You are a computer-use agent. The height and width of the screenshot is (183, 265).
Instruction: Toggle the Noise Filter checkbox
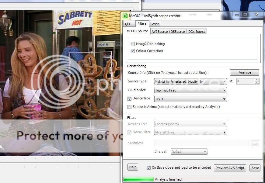click(x=130, y=132)
